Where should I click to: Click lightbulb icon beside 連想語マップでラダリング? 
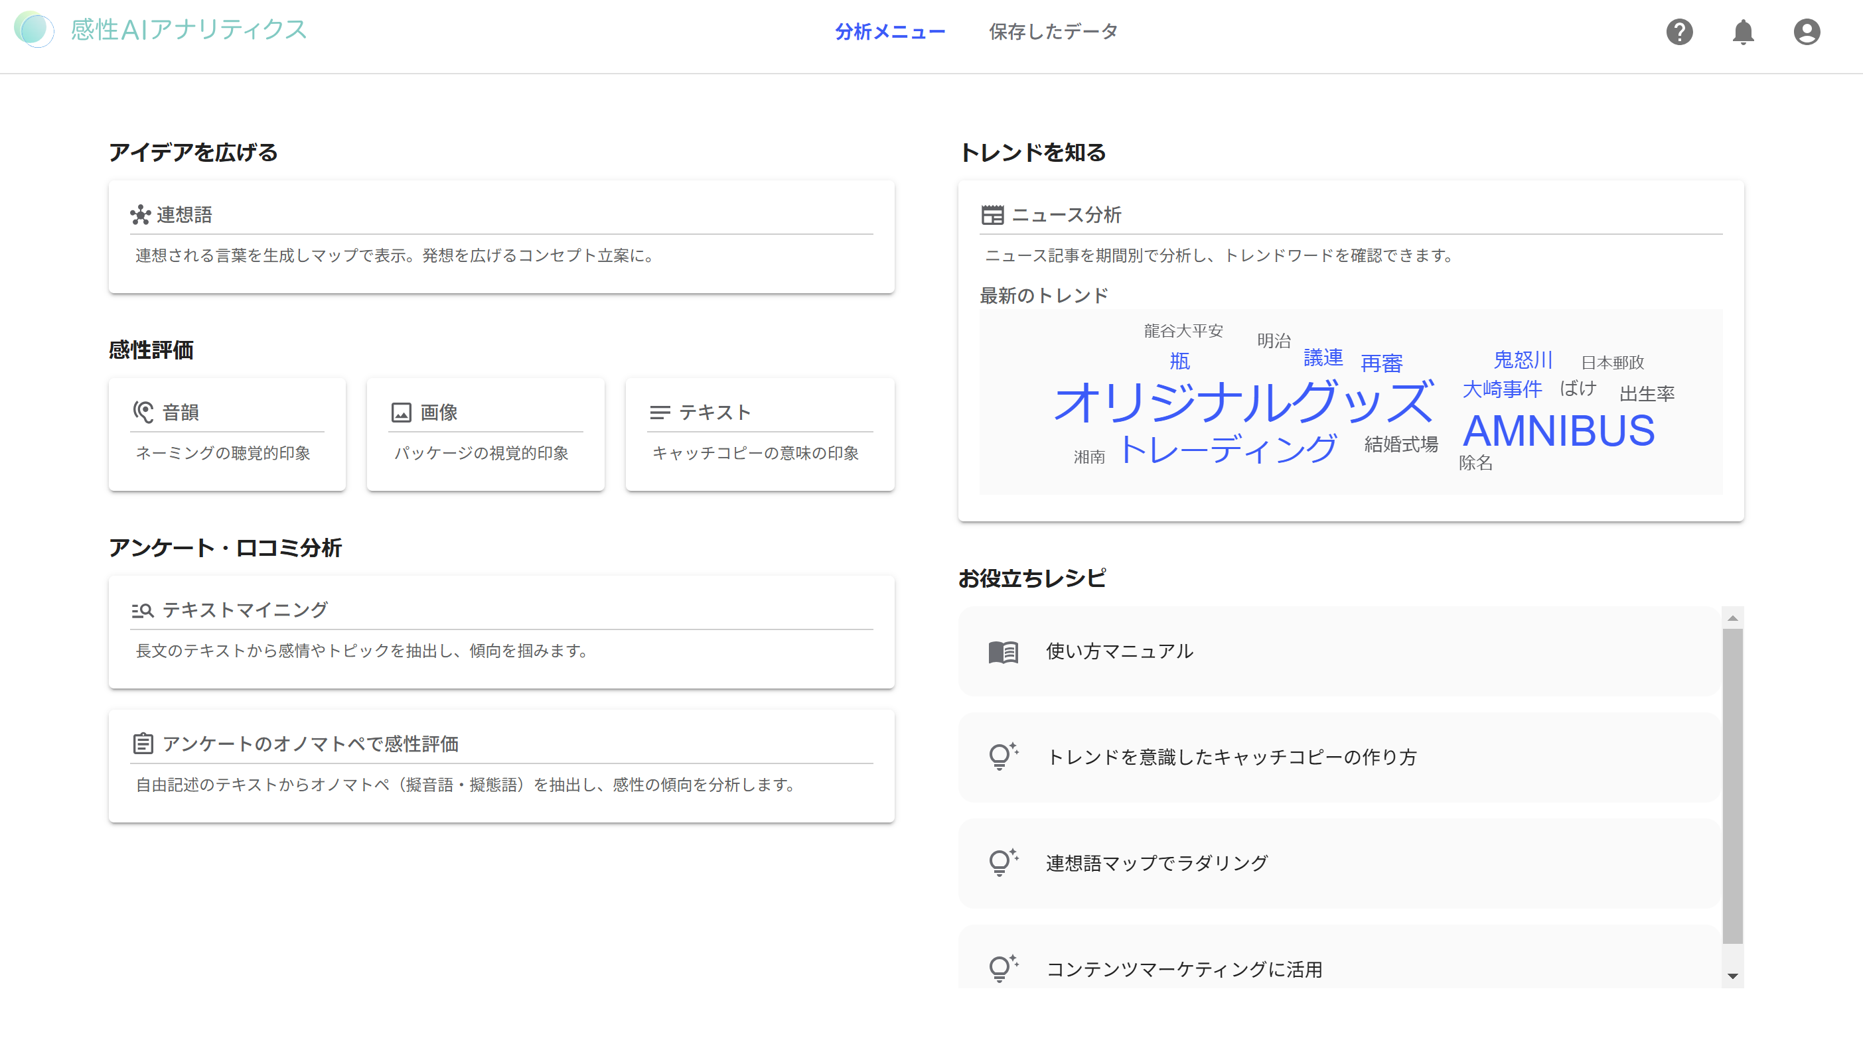(x=1002, y=862)
